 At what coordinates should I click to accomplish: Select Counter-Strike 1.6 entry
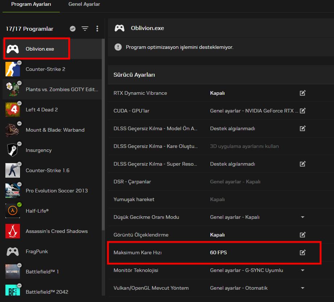pyautogui.click(x=52, y=170)
